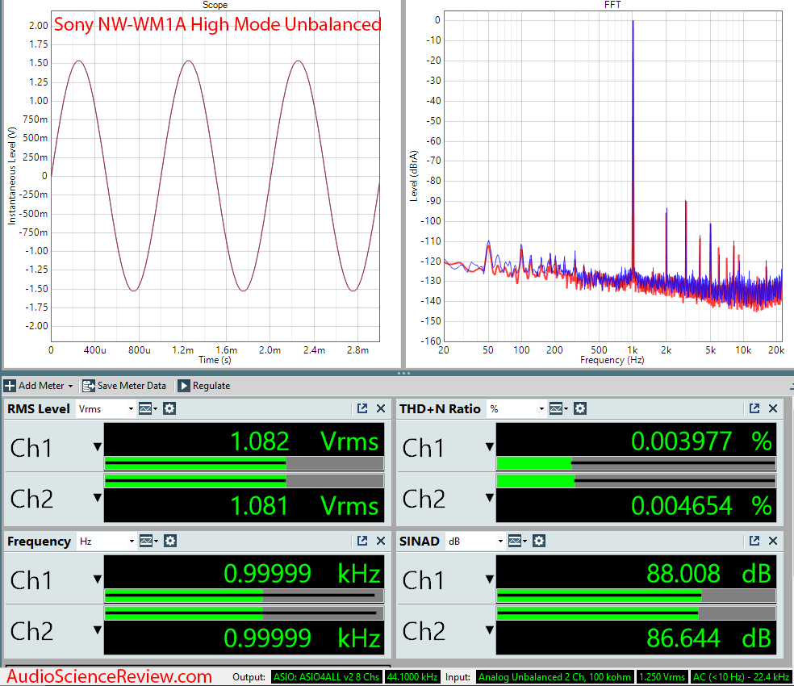
Task: Pop out the SINAD meter
Action: click(x=754, y=541)
